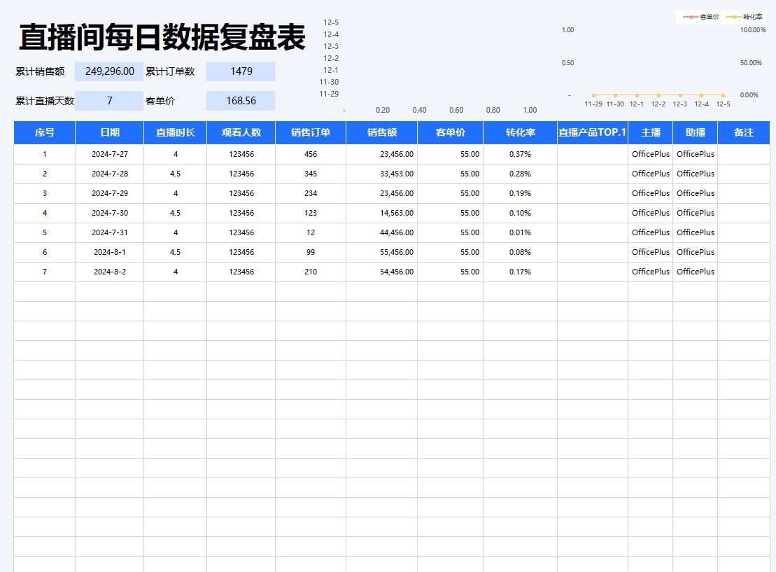Select the 主播 column header

point(650,133)
